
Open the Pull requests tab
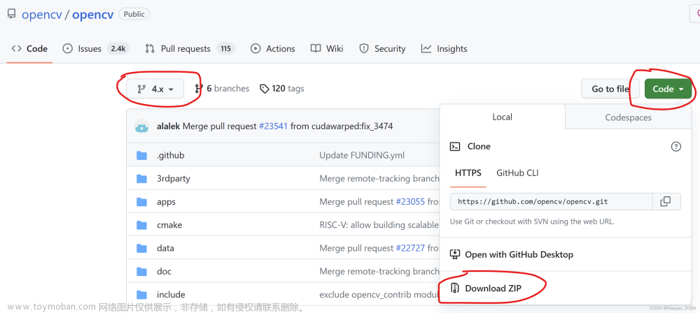click(x=190, y=49)
